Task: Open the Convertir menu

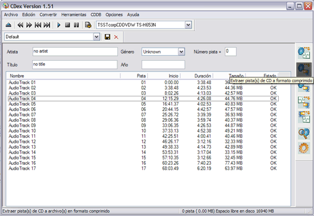Action: click(x=48, y=15)
